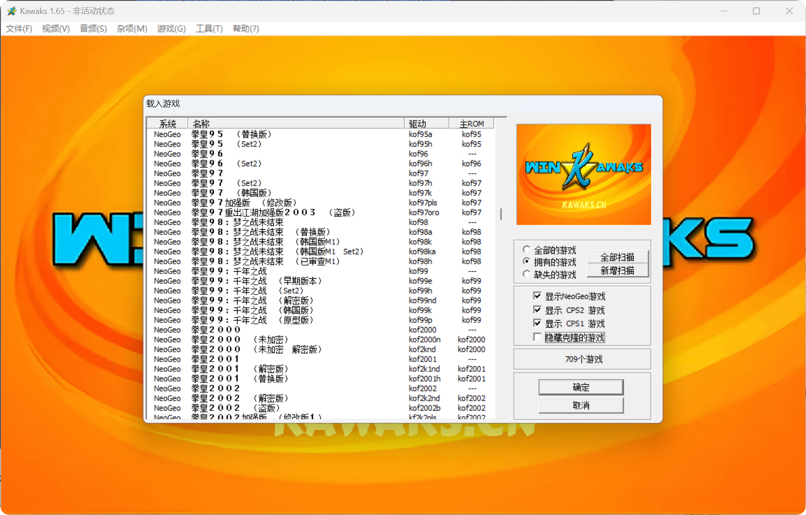This screenshot has width=806, height=515.
Task: Select the game row with driver kof95h
Action: pyautogui.click(x=320, y=144)
